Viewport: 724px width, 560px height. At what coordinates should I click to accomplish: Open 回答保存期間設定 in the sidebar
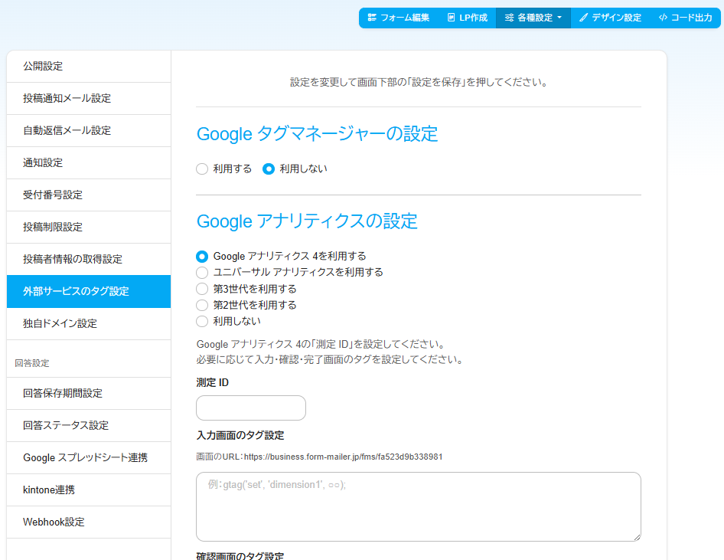click(x=89, y=393)
